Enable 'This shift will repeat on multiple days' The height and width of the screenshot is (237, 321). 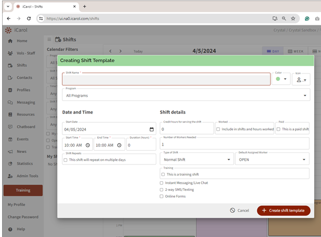click(x=65, y=160)
